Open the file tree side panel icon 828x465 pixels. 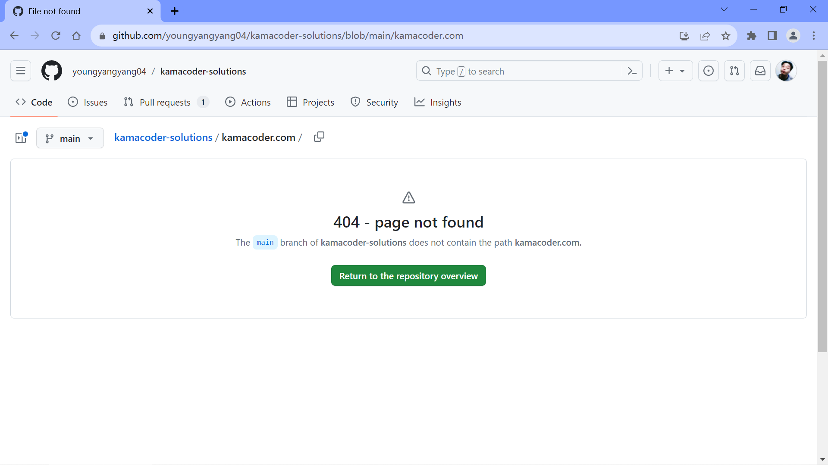click(20, 138)
